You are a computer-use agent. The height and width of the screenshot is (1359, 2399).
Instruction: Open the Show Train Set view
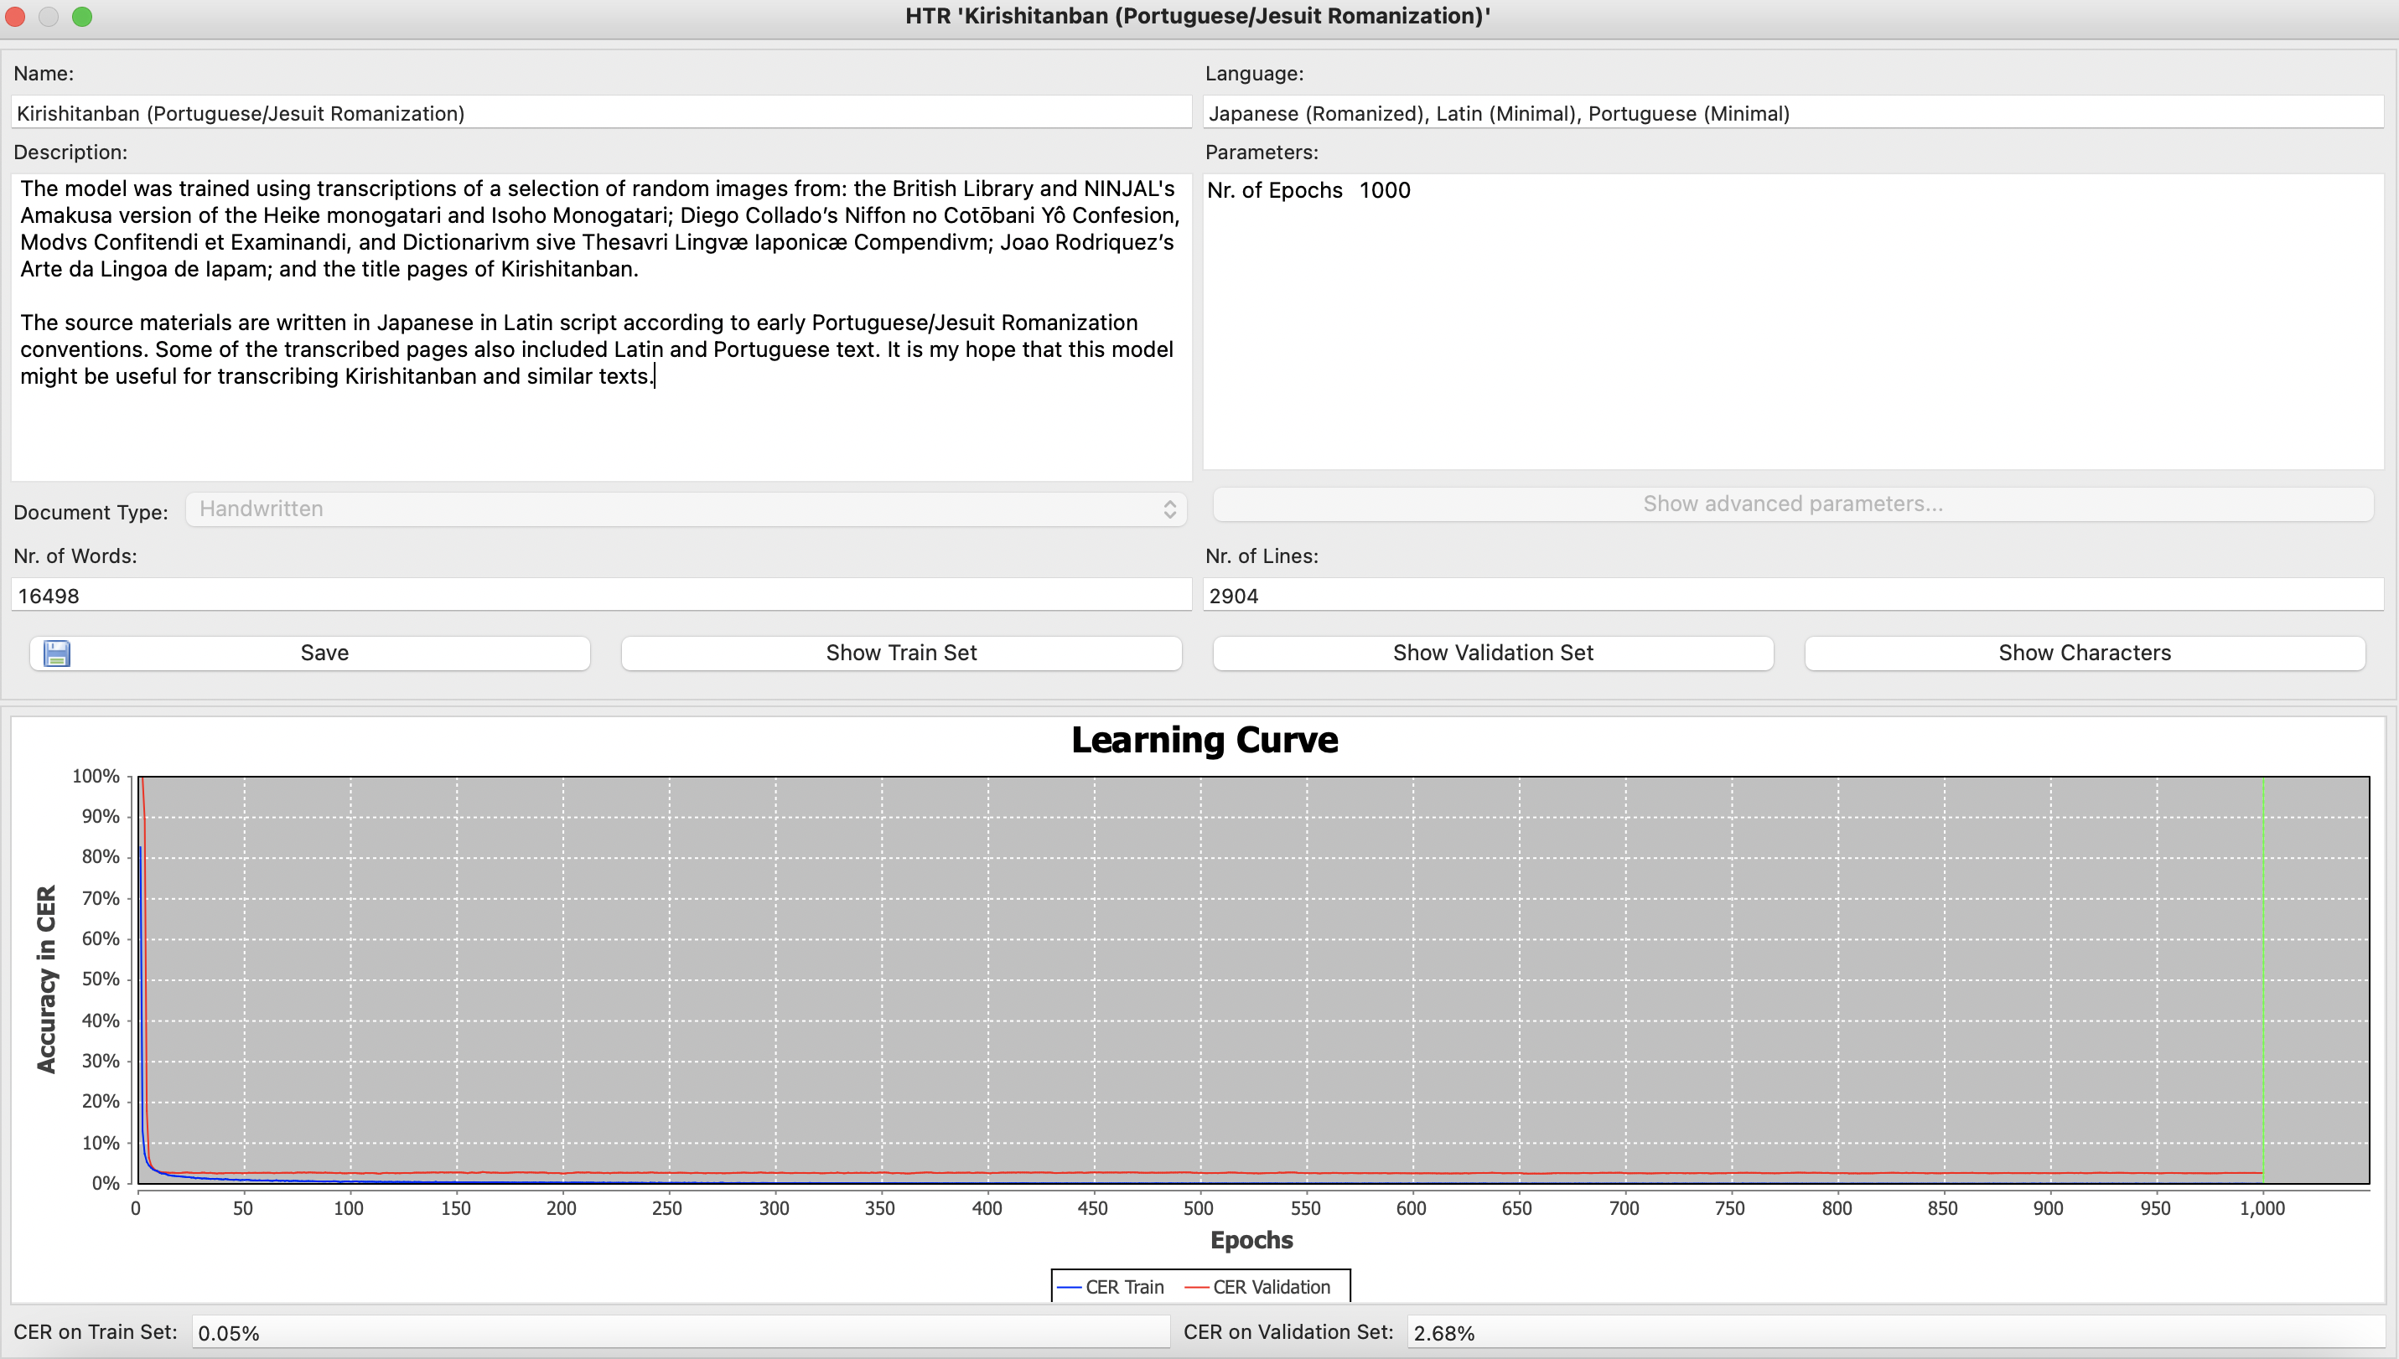point(901,654)
